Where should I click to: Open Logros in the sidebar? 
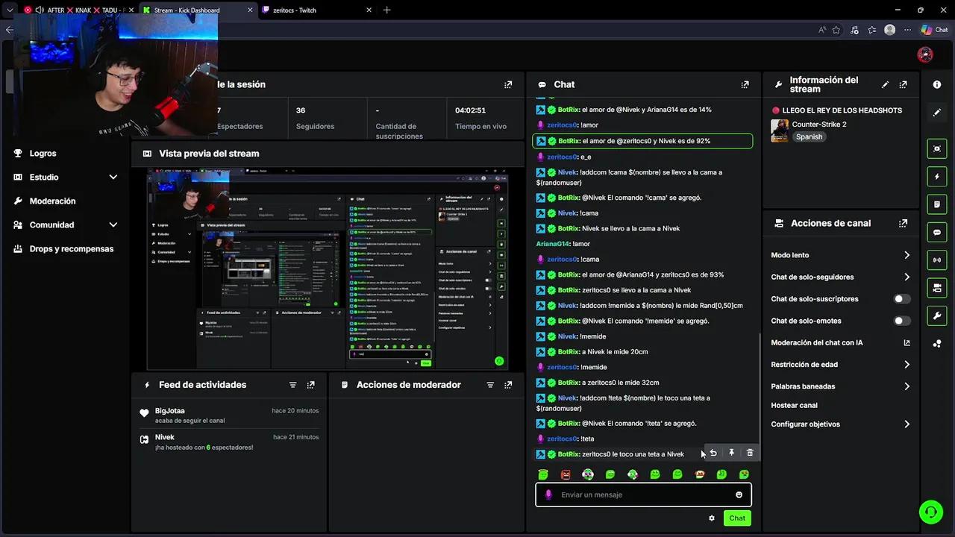43,154
